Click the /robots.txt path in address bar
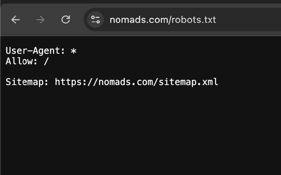The width and height of the screenshot is (281, 175). [192, 20]
